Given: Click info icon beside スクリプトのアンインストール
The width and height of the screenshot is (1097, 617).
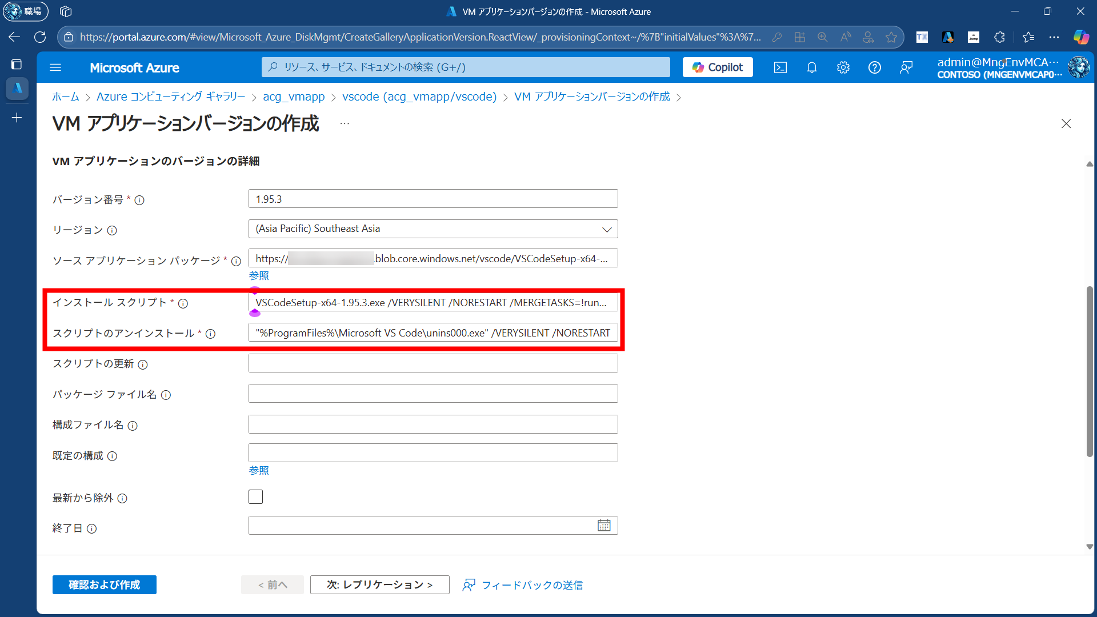Looking at the screenshot, I should [210, 334].
